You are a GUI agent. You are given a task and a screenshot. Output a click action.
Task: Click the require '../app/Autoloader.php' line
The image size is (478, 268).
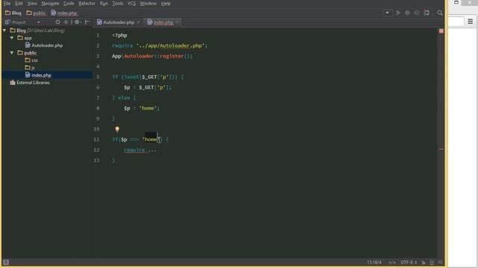(x=160, y=45)
